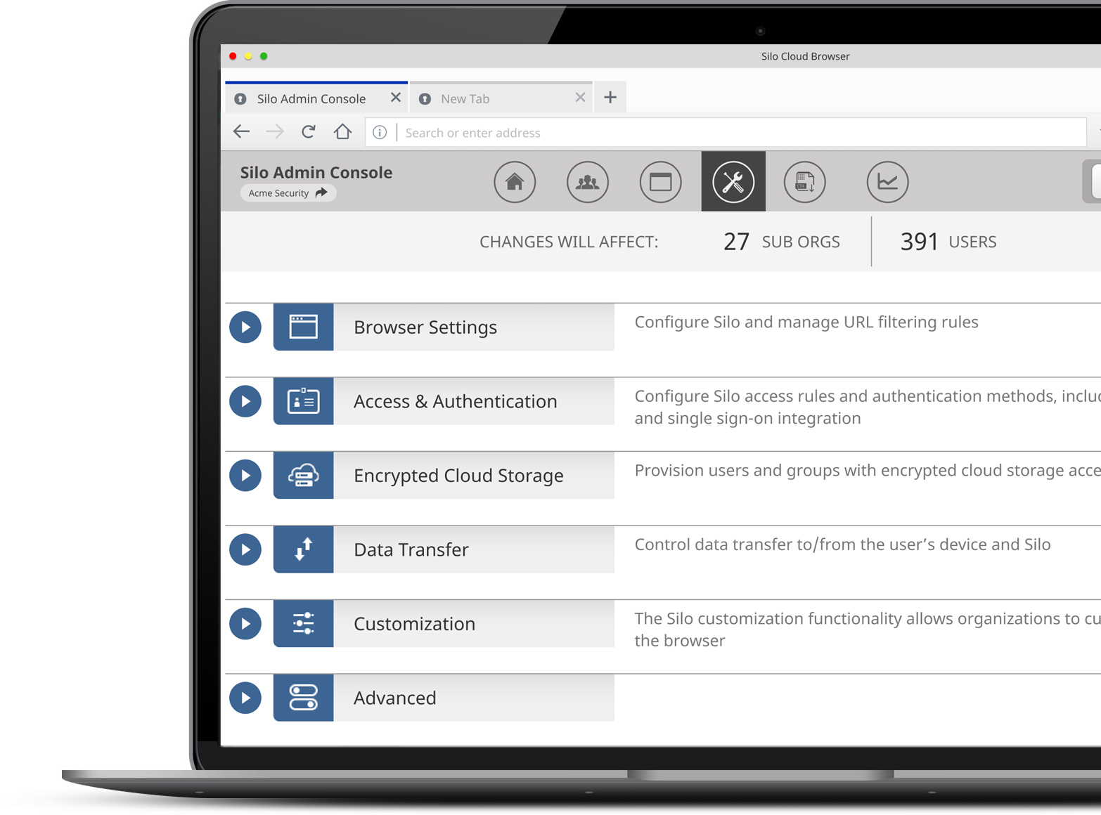Image resolution: width=1101 pixels, height=815 pixels.
Task: Show site info icon in address bar
Action: point(380,132)
